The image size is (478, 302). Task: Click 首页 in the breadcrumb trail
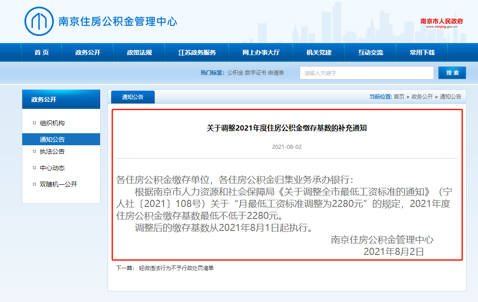(399, 97)
